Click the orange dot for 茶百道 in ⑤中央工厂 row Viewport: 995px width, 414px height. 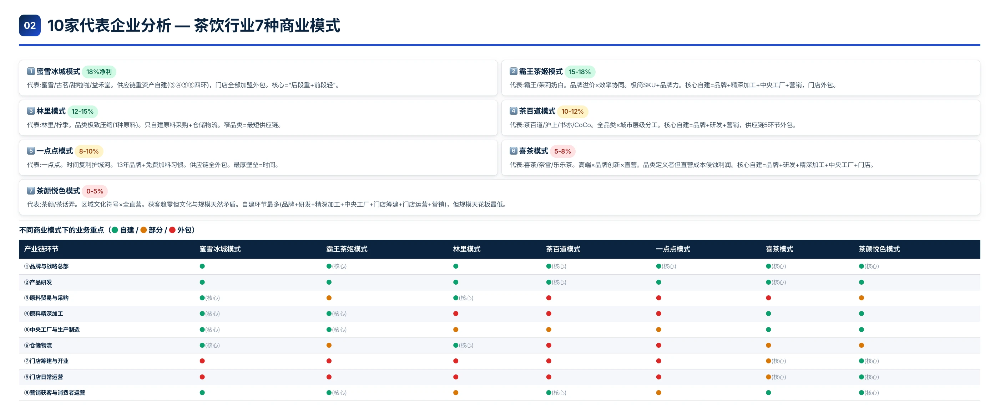pos(549,330)
